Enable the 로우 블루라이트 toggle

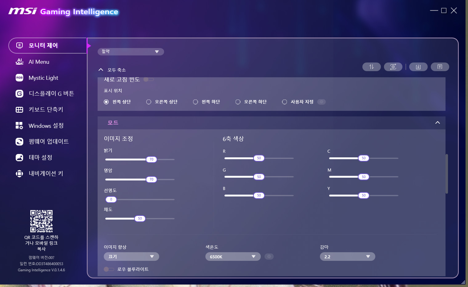click(x=109, y=269)
